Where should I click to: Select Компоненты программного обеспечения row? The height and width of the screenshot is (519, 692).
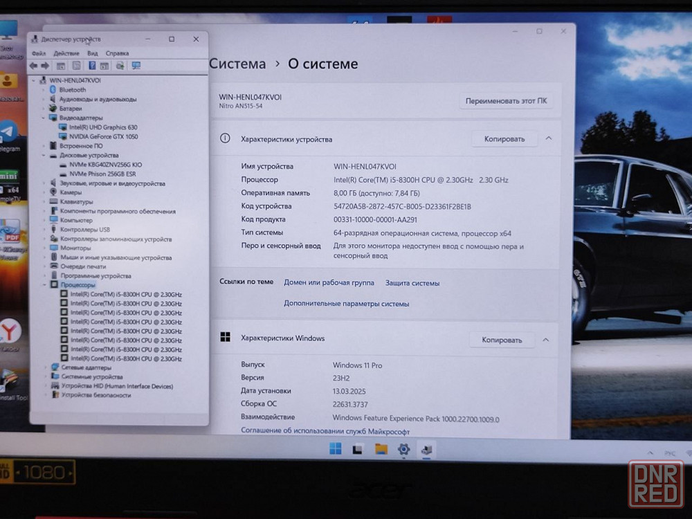pyautogui.click(x=118, y=211)
